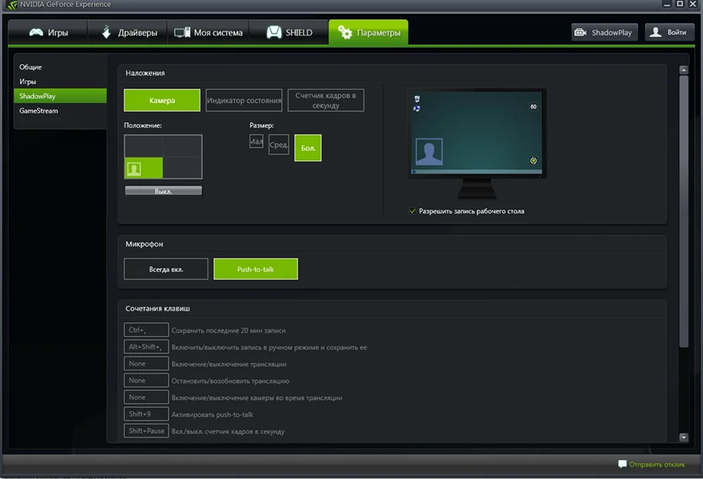Viewport: 703px width, 479px height.
Task: Click camera avatar icon in position grid
Action: tap(134, 169)
